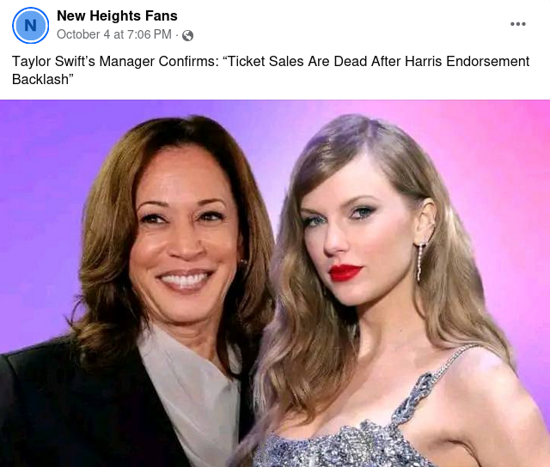Click the October 4 at 7:06 PM timestamp

click(x=114, y=35)
